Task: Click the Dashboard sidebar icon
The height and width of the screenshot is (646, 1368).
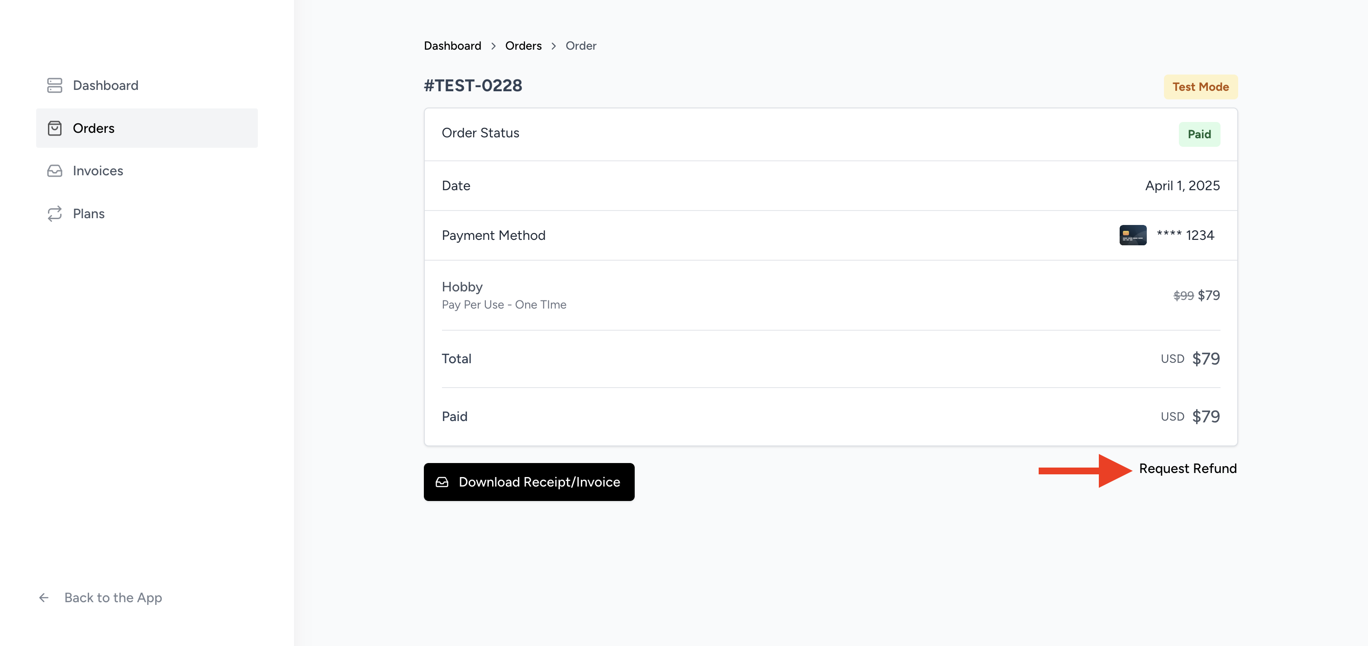Action: tap(55, 85)
